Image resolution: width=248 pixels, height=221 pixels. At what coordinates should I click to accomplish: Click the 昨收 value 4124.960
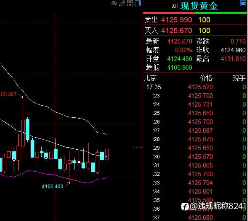coord(233,50)
